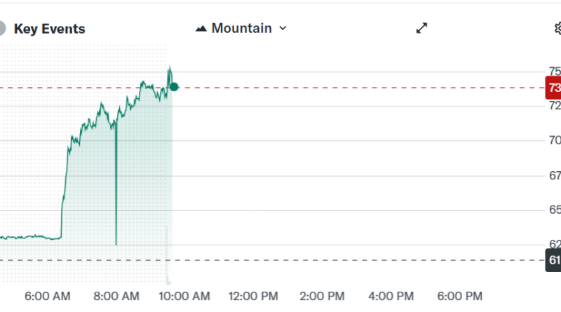This screenshot has width=561, height=312.
Task: Open chart settings gear
Action: point(557,29)
